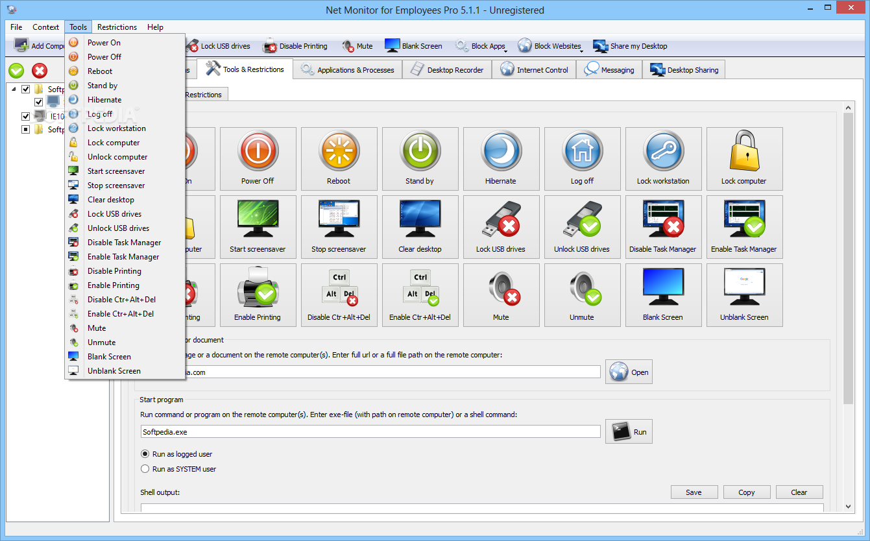Screen dimensions: 870x541
Task: Click the large Unlock USB drives button
Action: [582, 226]
